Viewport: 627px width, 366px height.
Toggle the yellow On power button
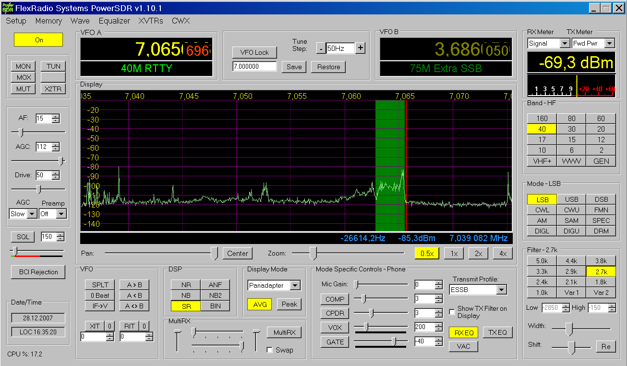tap(38, 40)
